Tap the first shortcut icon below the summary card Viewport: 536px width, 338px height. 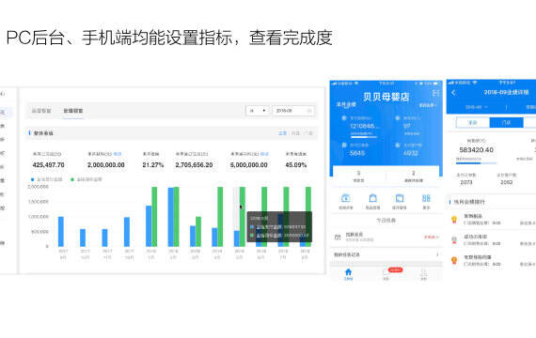tap(345, 198)
